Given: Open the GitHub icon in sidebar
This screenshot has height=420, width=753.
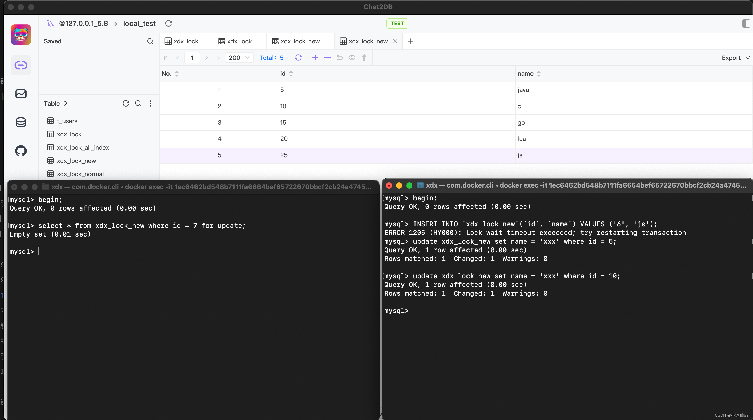Looking at the screenshot, I should coord(21,151).
